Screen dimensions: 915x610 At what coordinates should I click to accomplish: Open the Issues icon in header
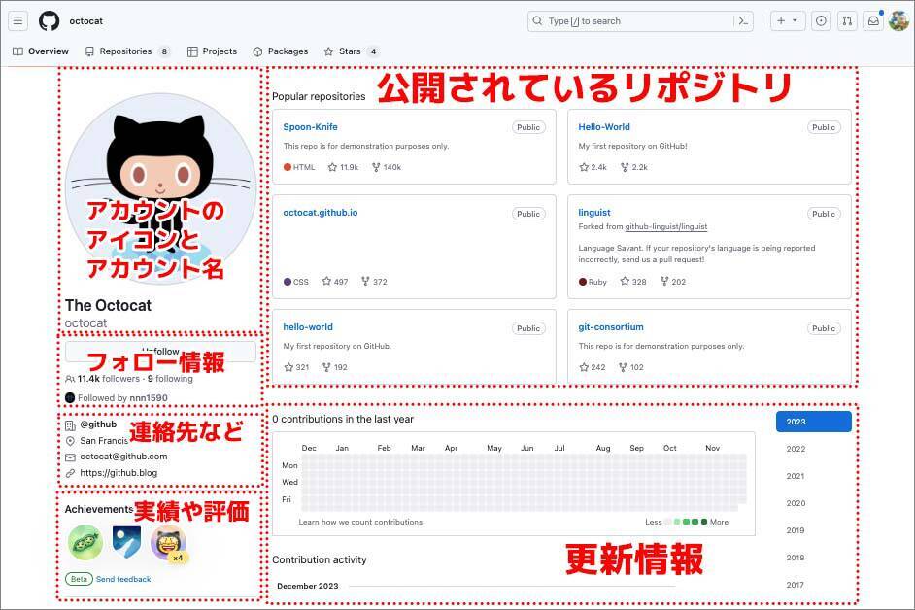[x=821, y=20]
